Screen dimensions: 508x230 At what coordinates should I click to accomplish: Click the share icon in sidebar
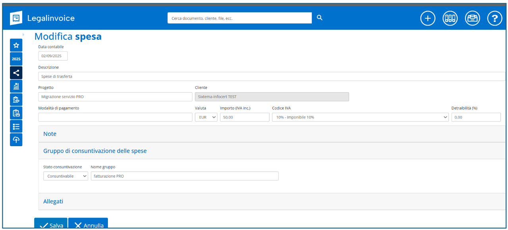(16, 73)
